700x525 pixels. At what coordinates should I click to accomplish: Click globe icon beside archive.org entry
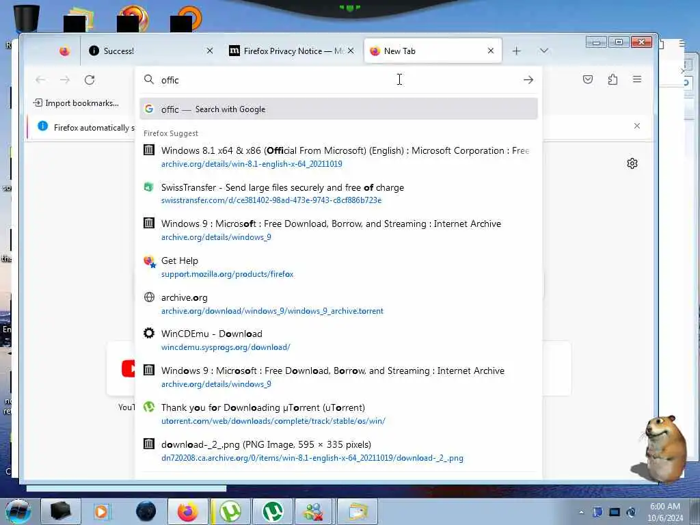click(149, 297)
